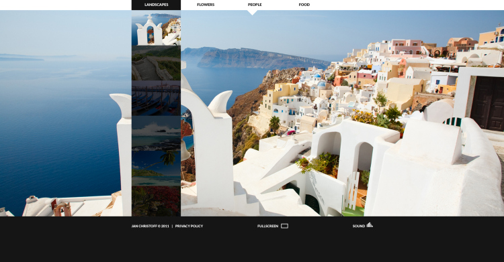The image size is (504, 262).
Task: Select the People menu item
Action: 255,5
